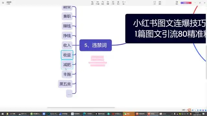Select the 减肥 subtopic
207x116 pixels.
[x=67, y=64]
